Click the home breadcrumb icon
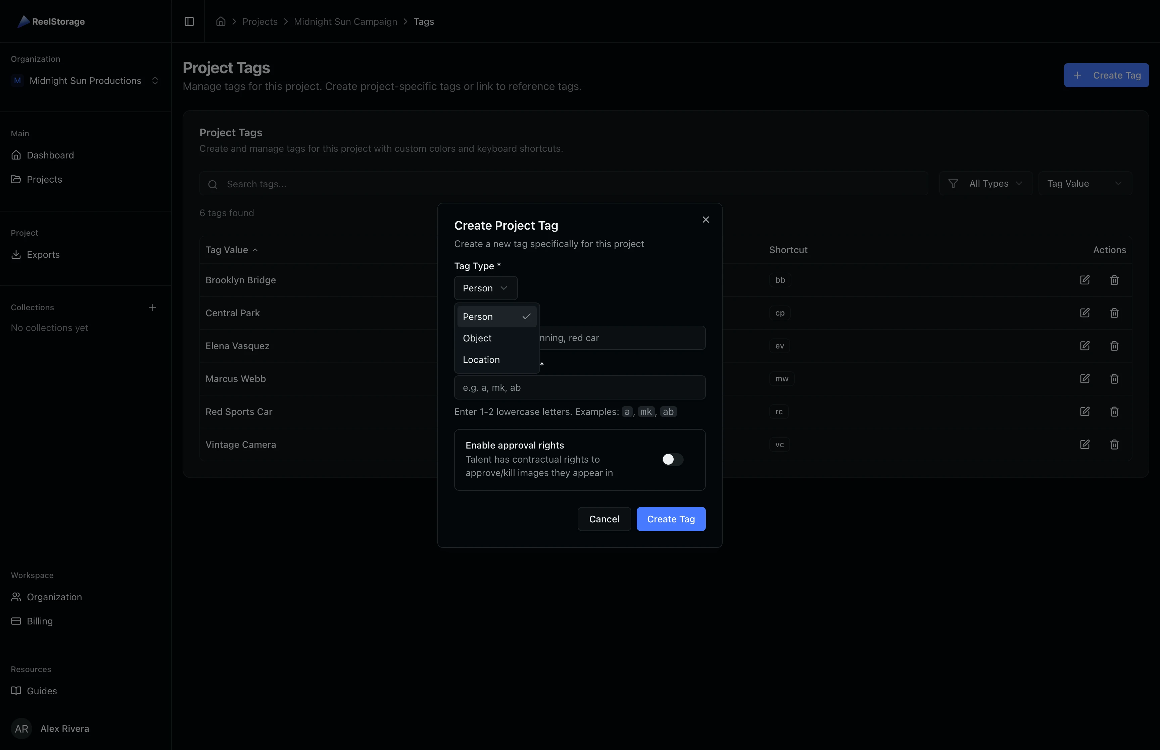Viewport: 1160px width, 750px height. coord(221,21)
